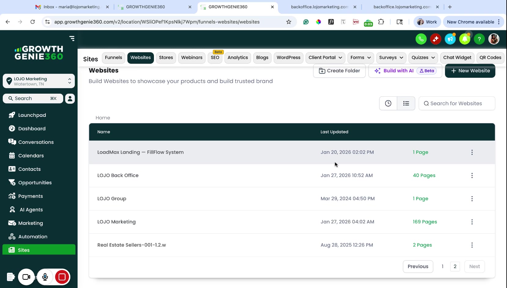
Task: Go to page 2 of websites
Action: 455,266
